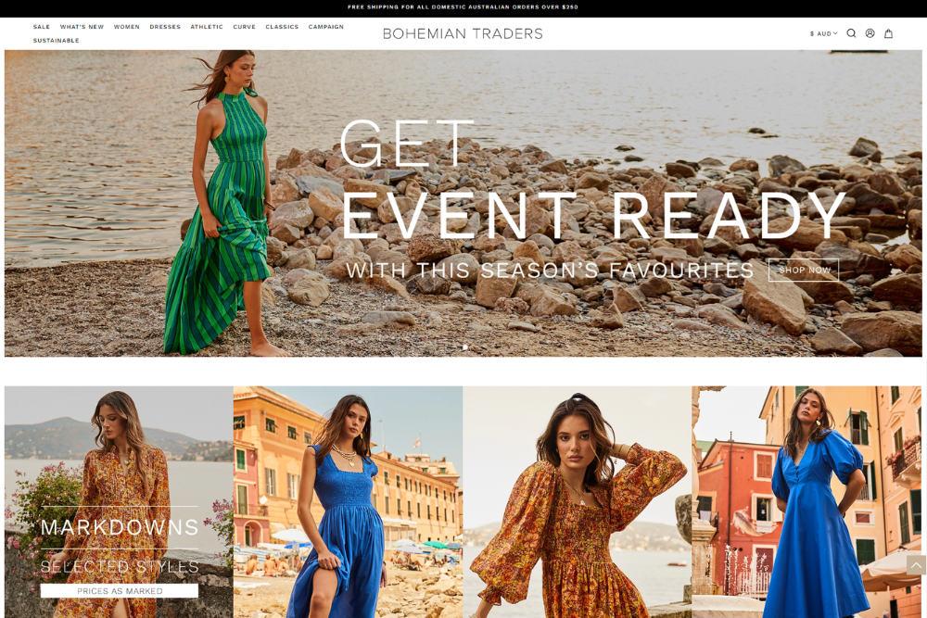Click WITH THIS SEASON'S FAVOURITES text
Viewport: 927px width, 618px height.
[550, 271]
